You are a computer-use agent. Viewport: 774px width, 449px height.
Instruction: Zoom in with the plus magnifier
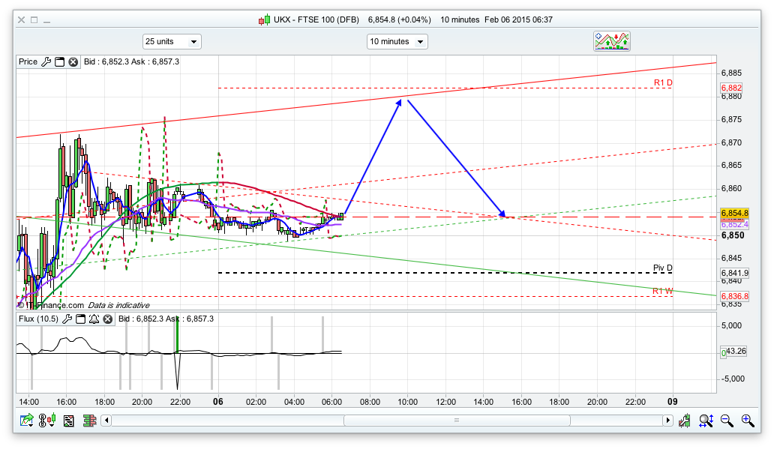tap(747, 421)
